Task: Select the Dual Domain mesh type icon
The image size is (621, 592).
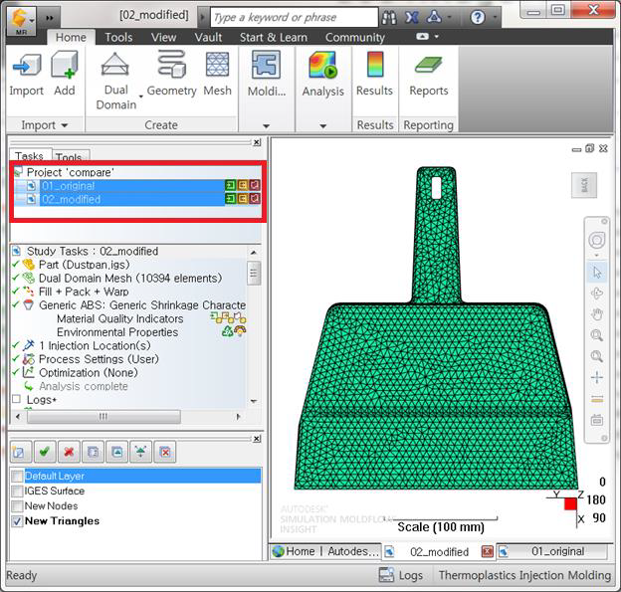Action: point(115,64)
